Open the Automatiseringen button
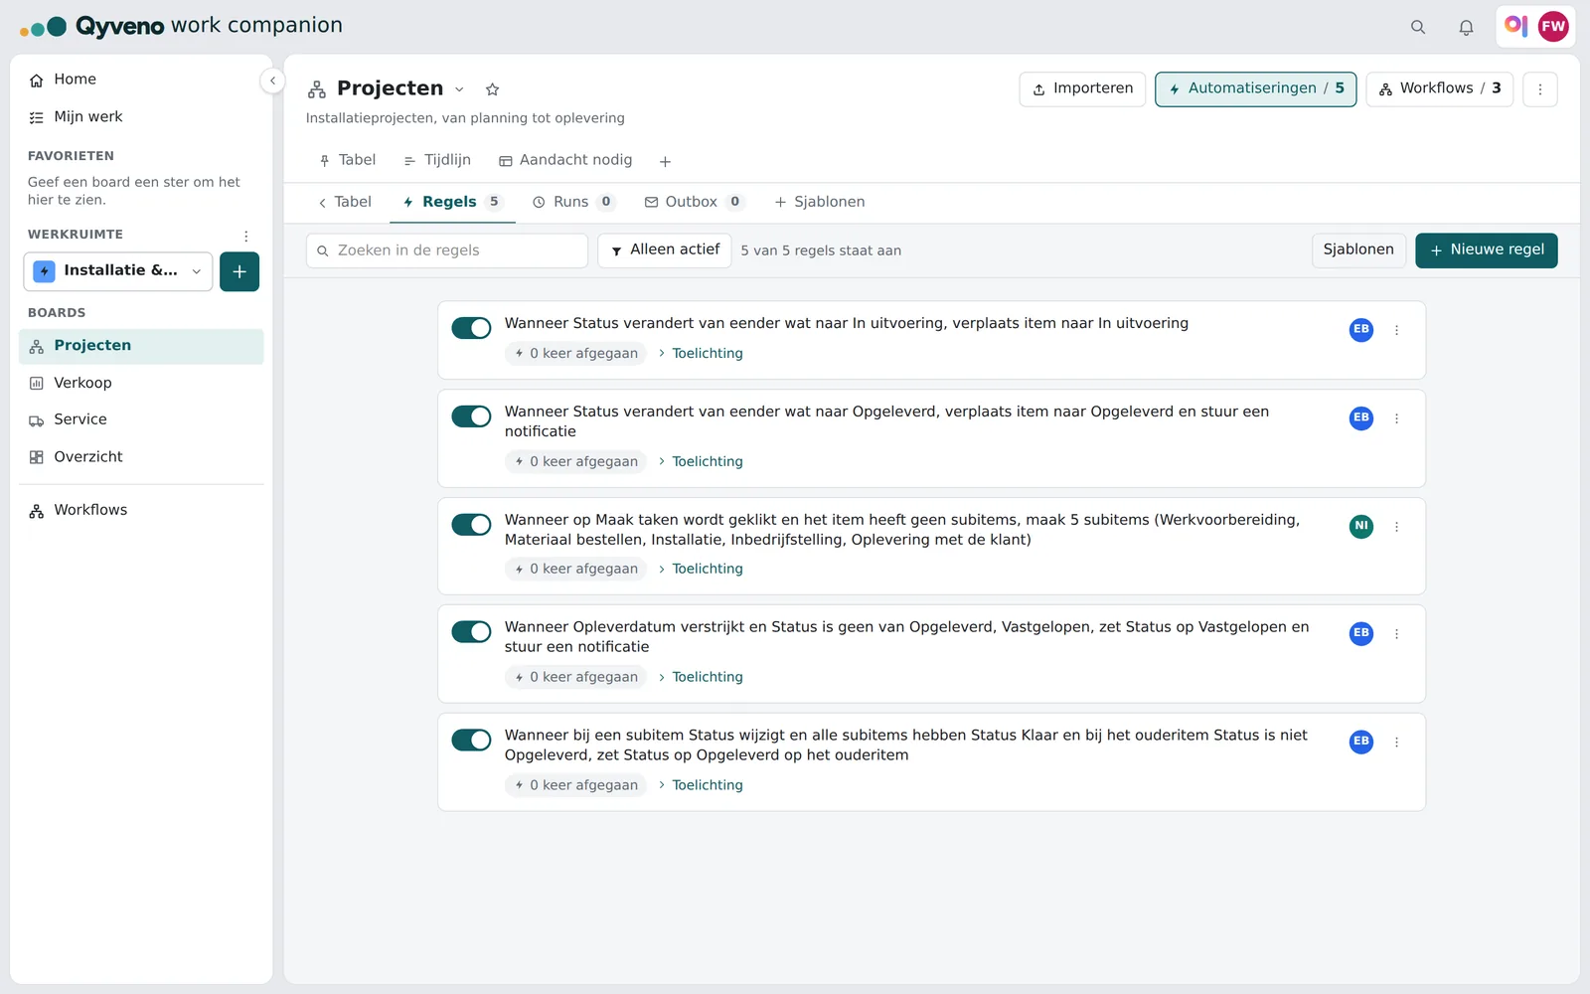Image resolution: width=1590 pixels, height=994 pixels. click(1256, 89)
